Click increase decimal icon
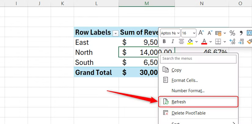 point(232,41)
